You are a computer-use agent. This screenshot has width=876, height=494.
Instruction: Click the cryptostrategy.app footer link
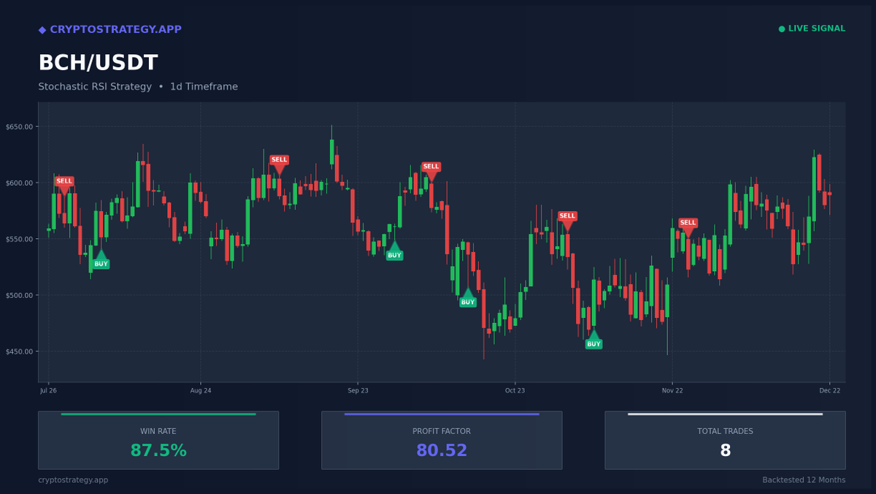tap(73, 480)
